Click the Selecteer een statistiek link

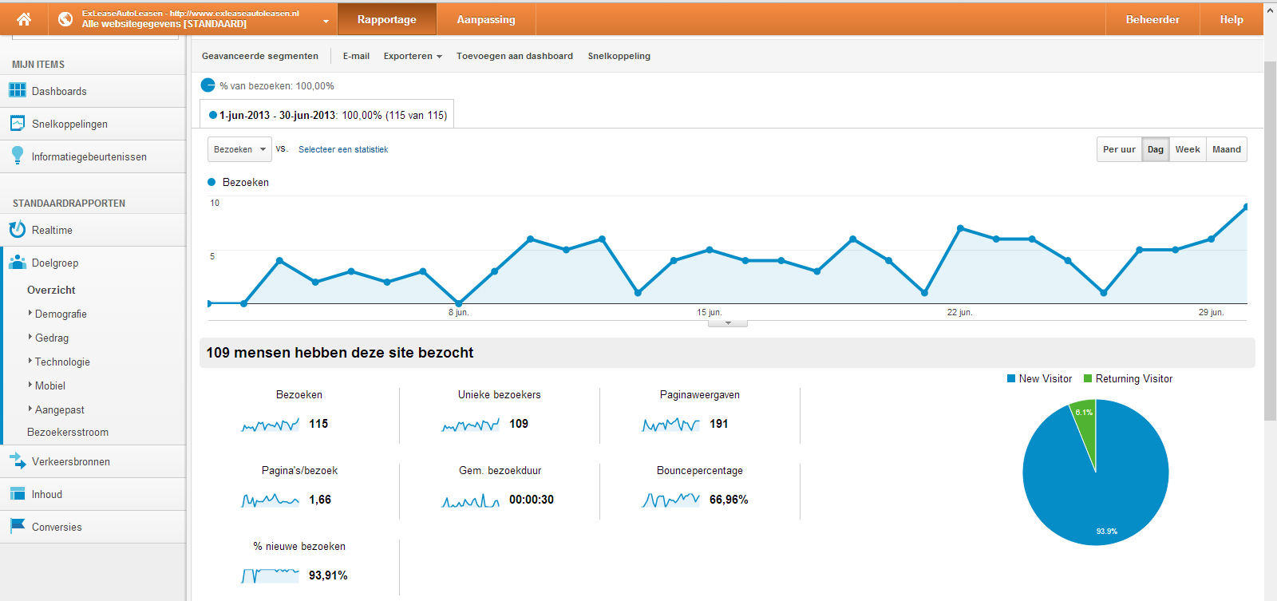click(x=343, y=149)
